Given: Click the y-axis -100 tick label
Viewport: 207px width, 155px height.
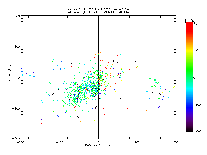Looking at the screenshot, I should click(x=16, y=109).
